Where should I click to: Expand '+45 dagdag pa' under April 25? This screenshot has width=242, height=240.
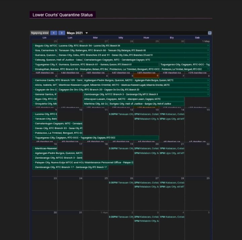[x=44, y=73]
